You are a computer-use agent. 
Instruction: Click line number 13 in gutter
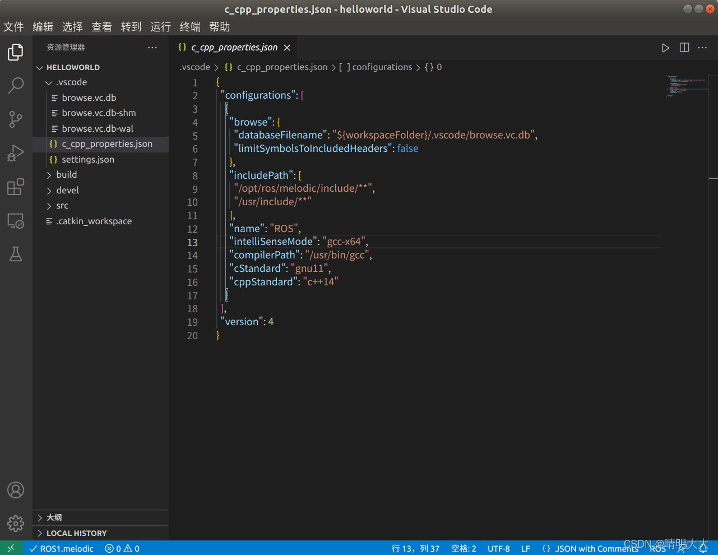pos(192,242)
